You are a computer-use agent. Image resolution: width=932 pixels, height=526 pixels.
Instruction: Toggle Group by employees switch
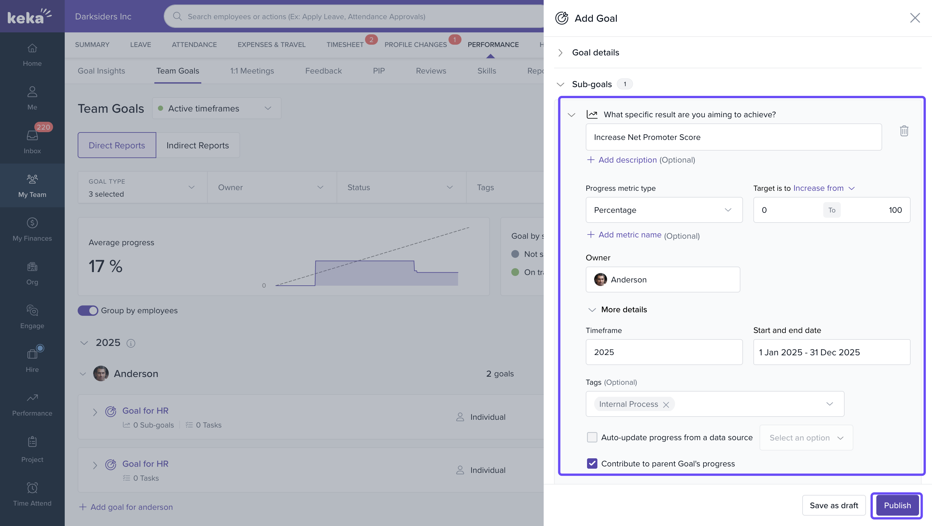click(88, 310)
